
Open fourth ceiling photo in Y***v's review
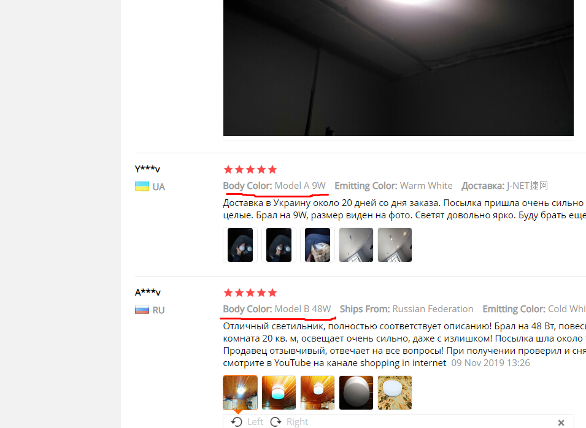point(356,245)
